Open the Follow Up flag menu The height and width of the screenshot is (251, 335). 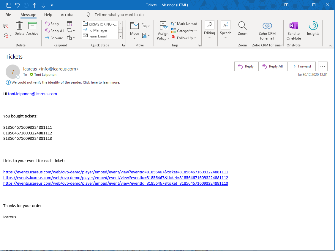[x=183, y=38]
